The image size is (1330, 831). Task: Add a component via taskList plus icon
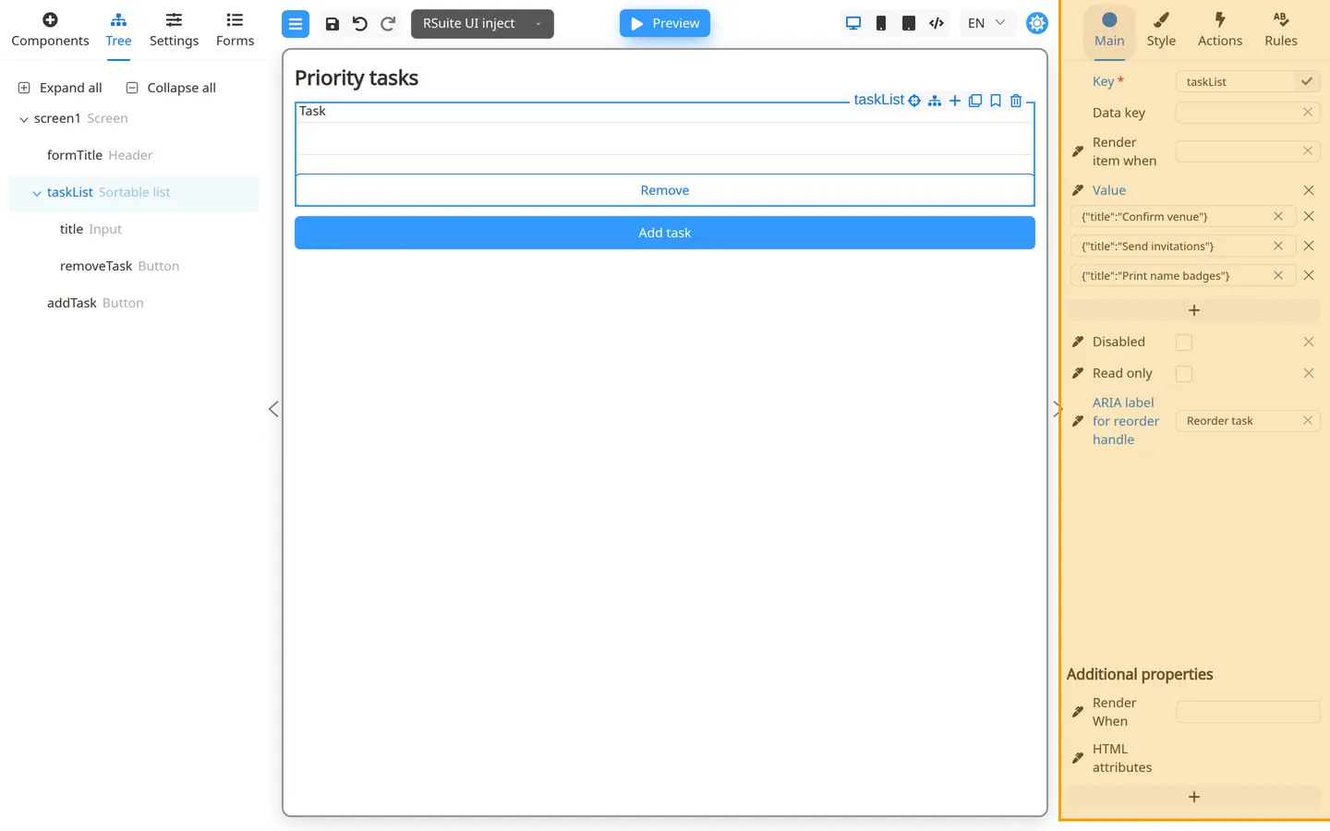point(955,101)
